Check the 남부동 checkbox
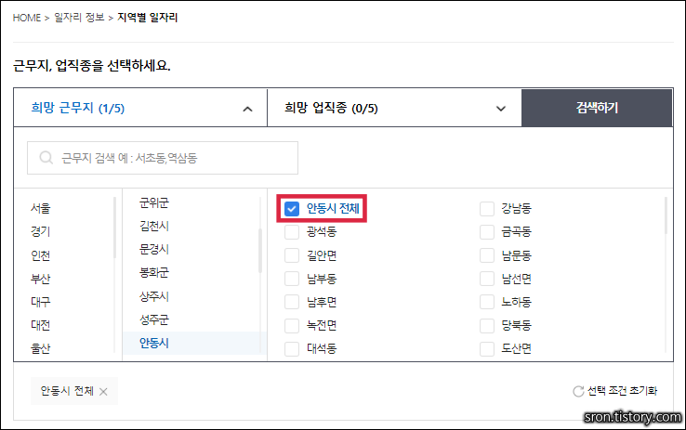Image resolution: width=686 pixels, height=430 pixels. [292, 279]
